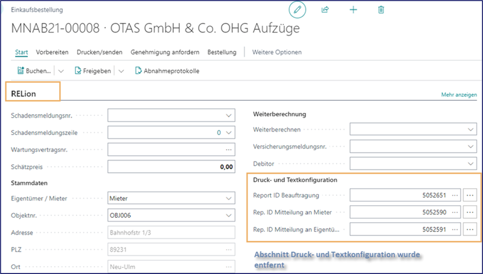Open the dropdown arrow next to Freigeben

(x=121, y=71)
